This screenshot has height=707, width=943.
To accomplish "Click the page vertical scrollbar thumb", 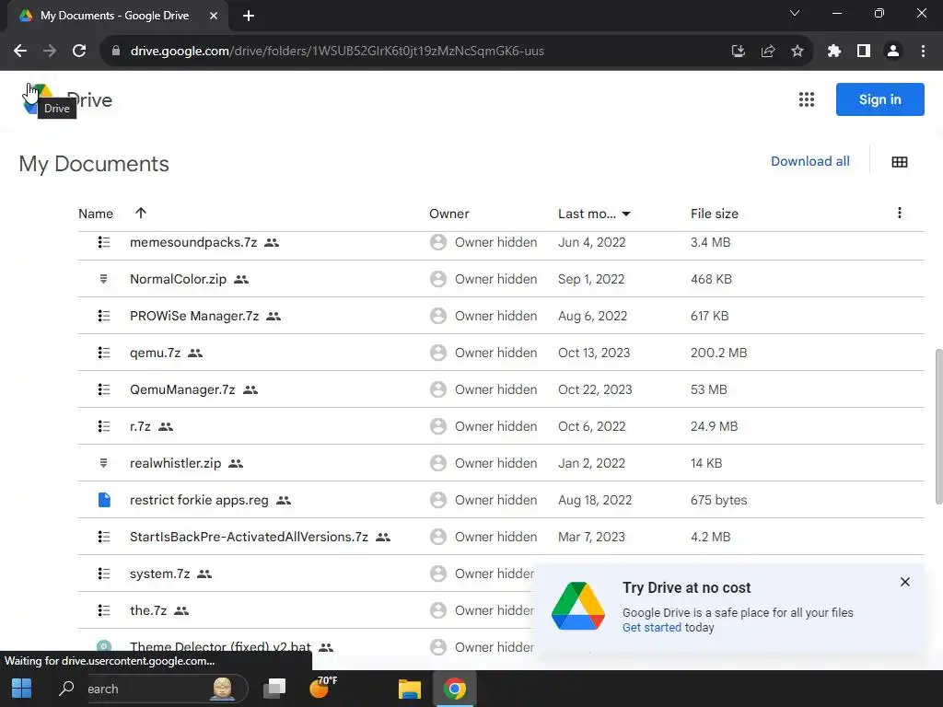I will pos(938,426).
